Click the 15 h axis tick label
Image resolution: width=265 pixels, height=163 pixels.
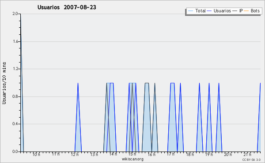point(132,154)
